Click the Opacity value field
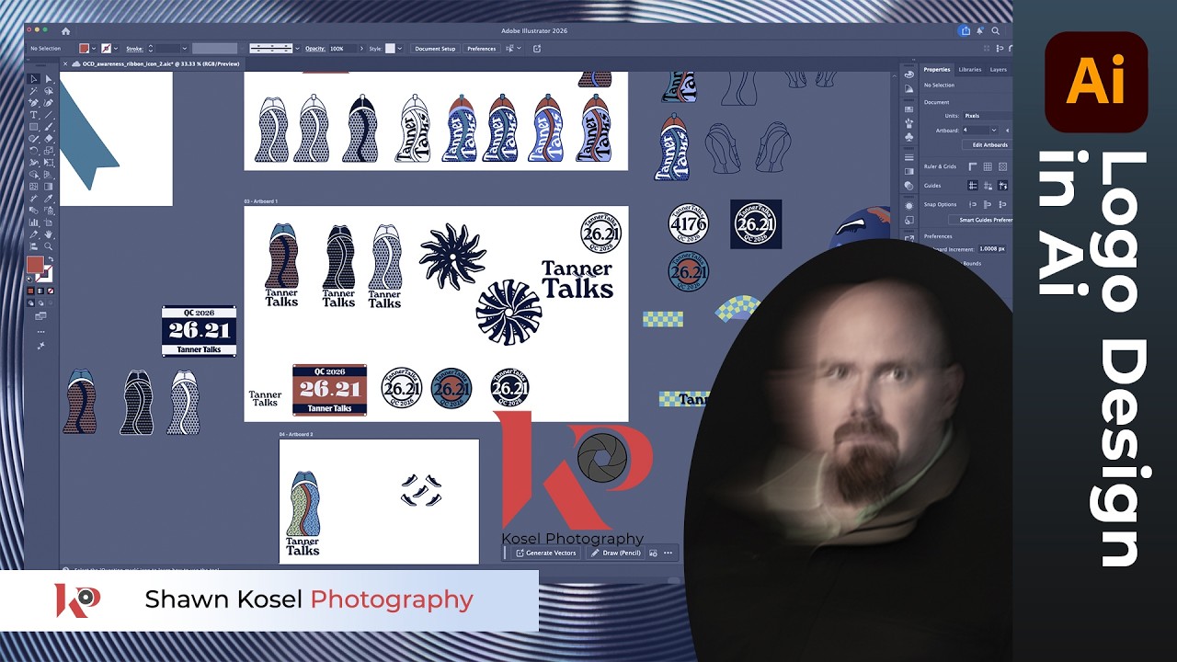Screen dimensions: 1177x662 pos(342,48)
